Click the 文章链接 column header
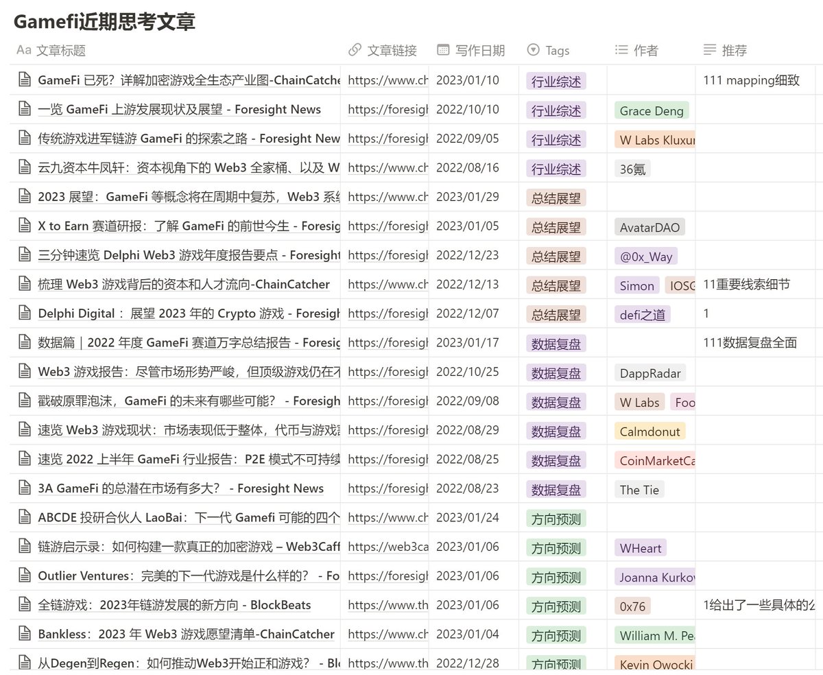This screenshot has width=823, height=675. coord(383,50)
